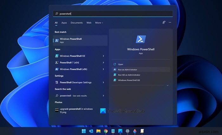
Task: Open the More filters dropdown
Action: point(99,23)
